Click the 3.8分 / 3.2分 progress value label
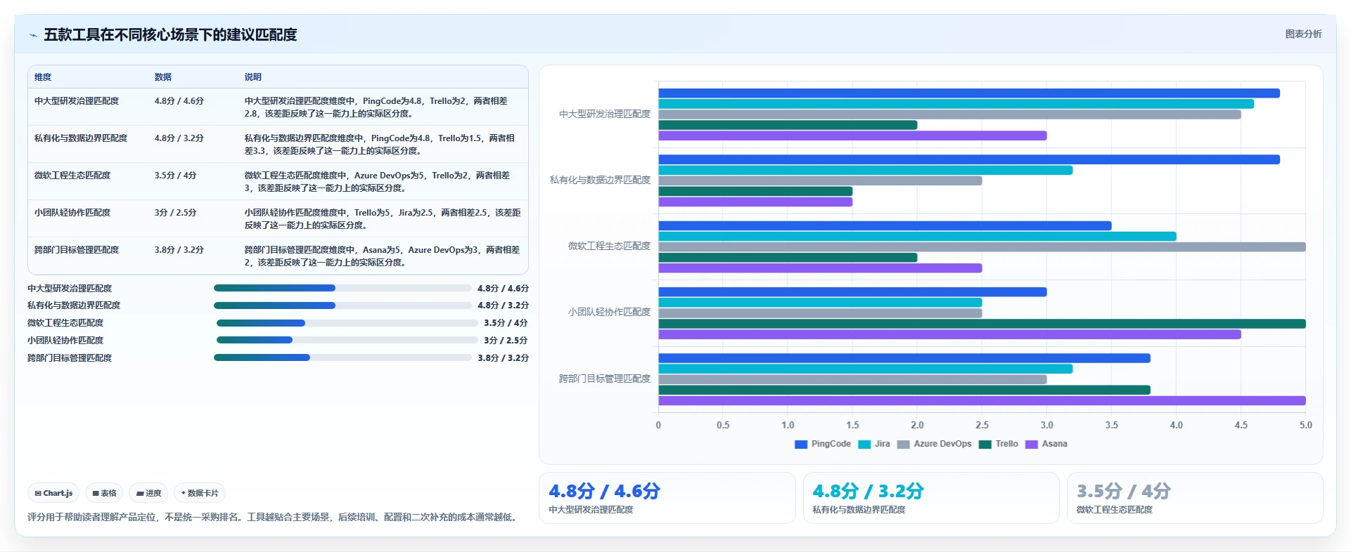This screenshot has width=1351, height=552. pos(503,357)
